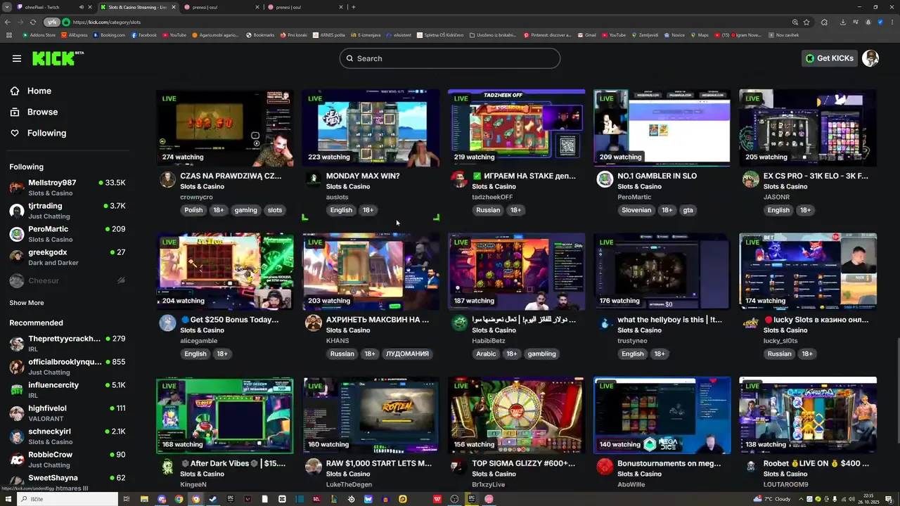Open the Kick hamburger menu

[17, 58]
